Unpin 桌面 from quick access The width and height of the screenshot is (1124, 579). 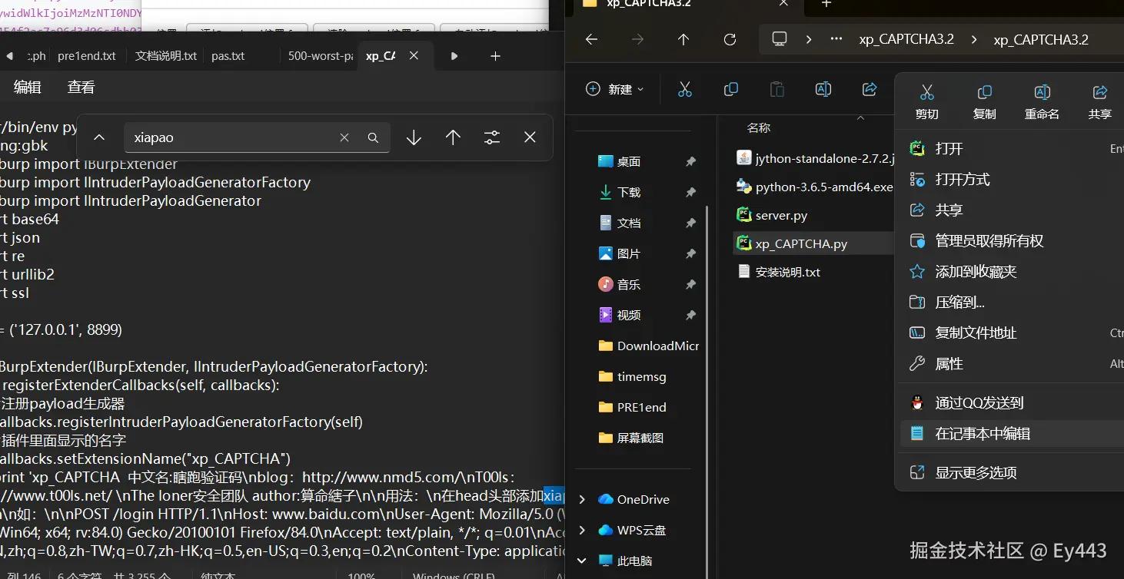point(690,161)
